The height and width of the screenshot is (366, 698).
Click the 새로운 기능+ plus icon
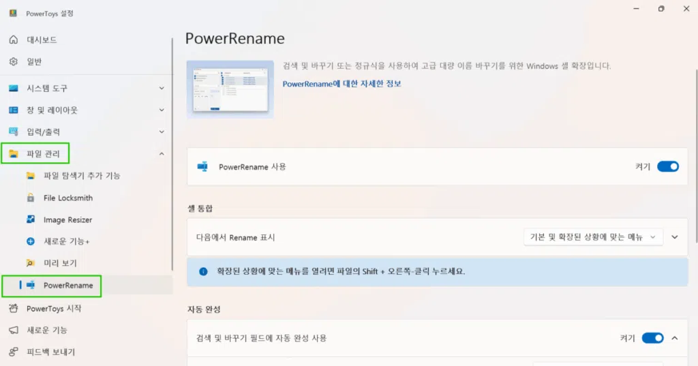pos(30,241)
